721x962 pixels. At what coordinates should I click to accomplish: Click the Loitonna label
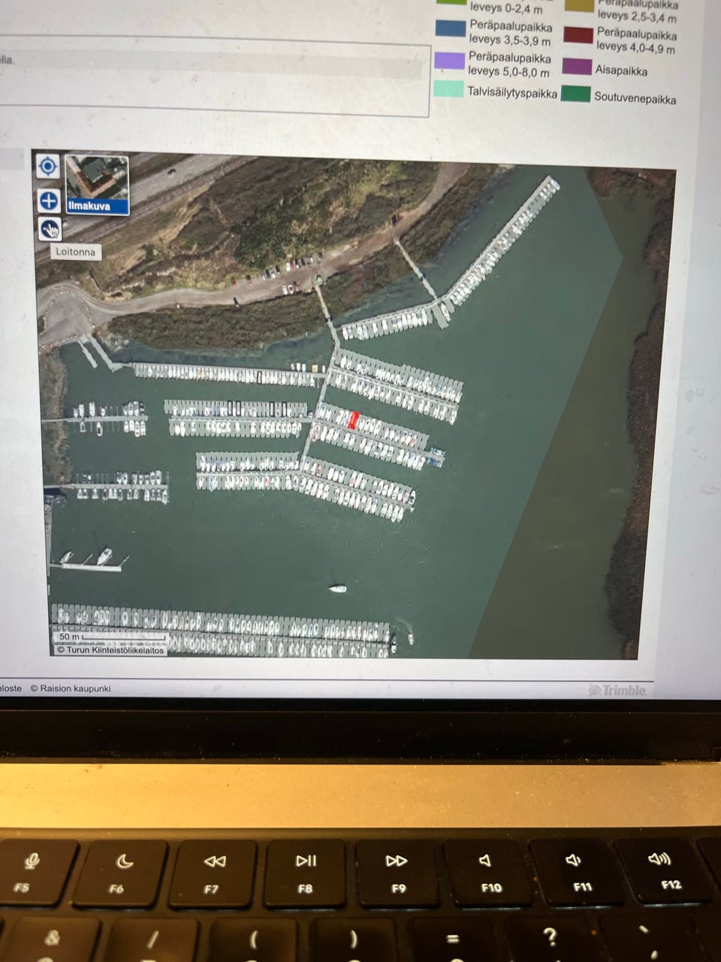(75, 253)
